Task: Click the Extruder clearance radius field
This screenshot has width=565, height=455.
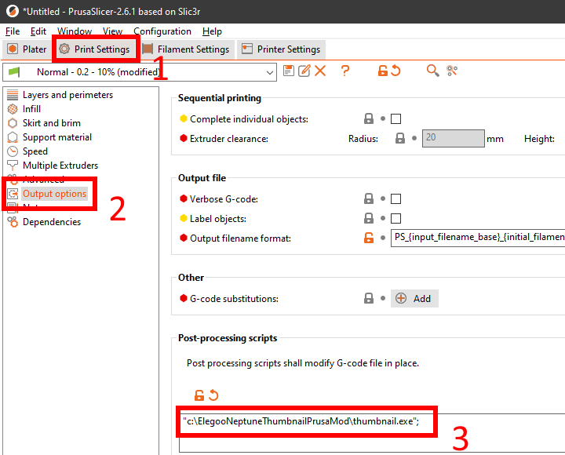Action: [x=454, y=138]
